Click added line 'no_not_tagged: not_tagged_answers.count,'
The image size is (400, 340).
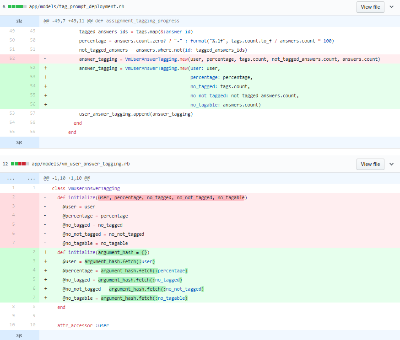pyautogui.click(x=220, y=96)
